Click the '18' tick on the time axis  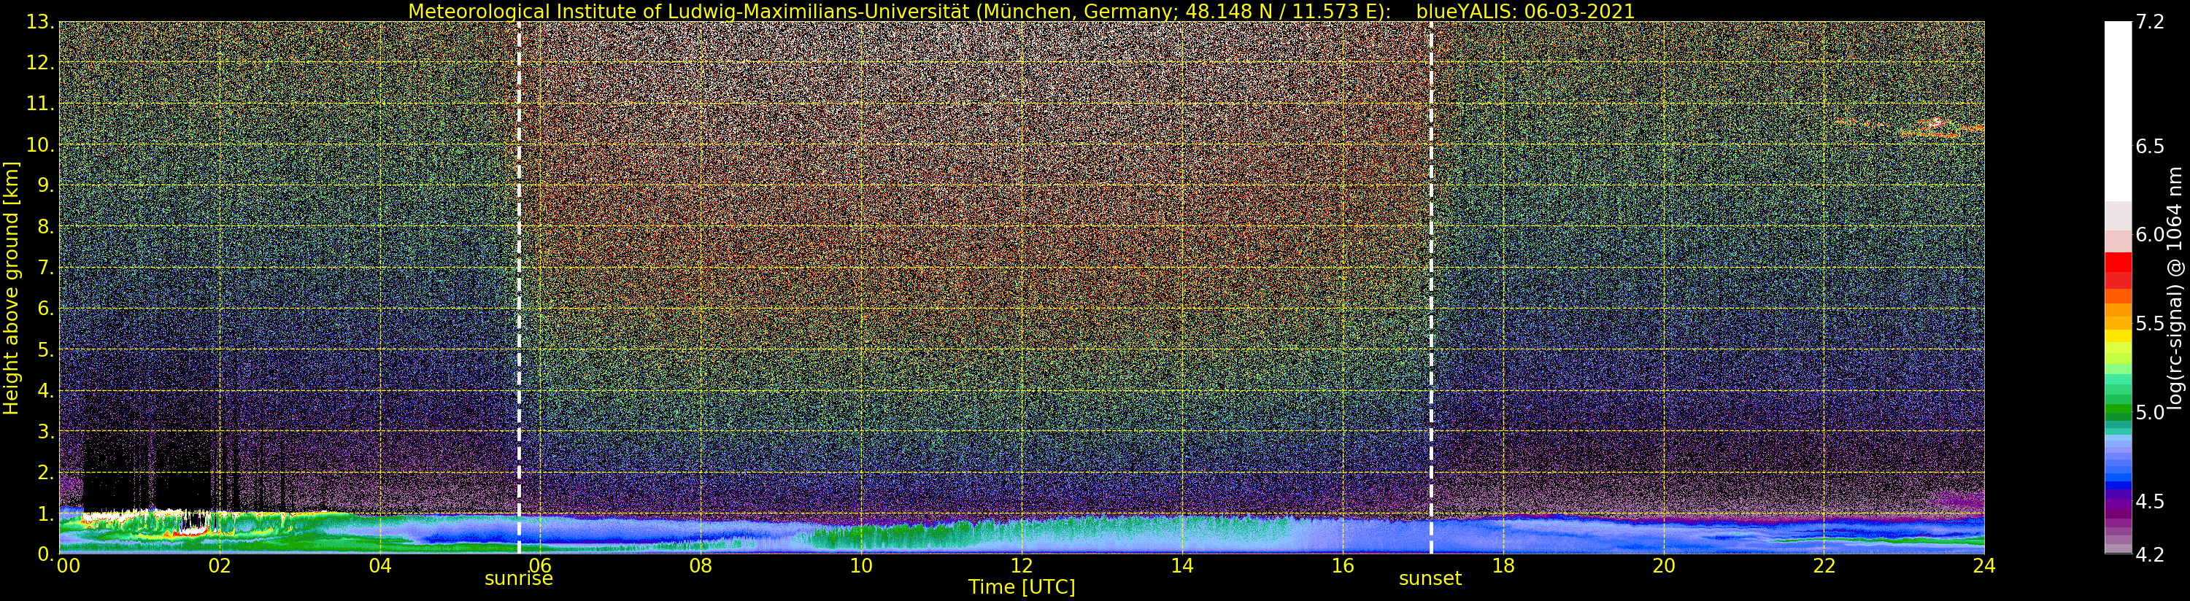pyautogui.click(x=1503, y=565)
